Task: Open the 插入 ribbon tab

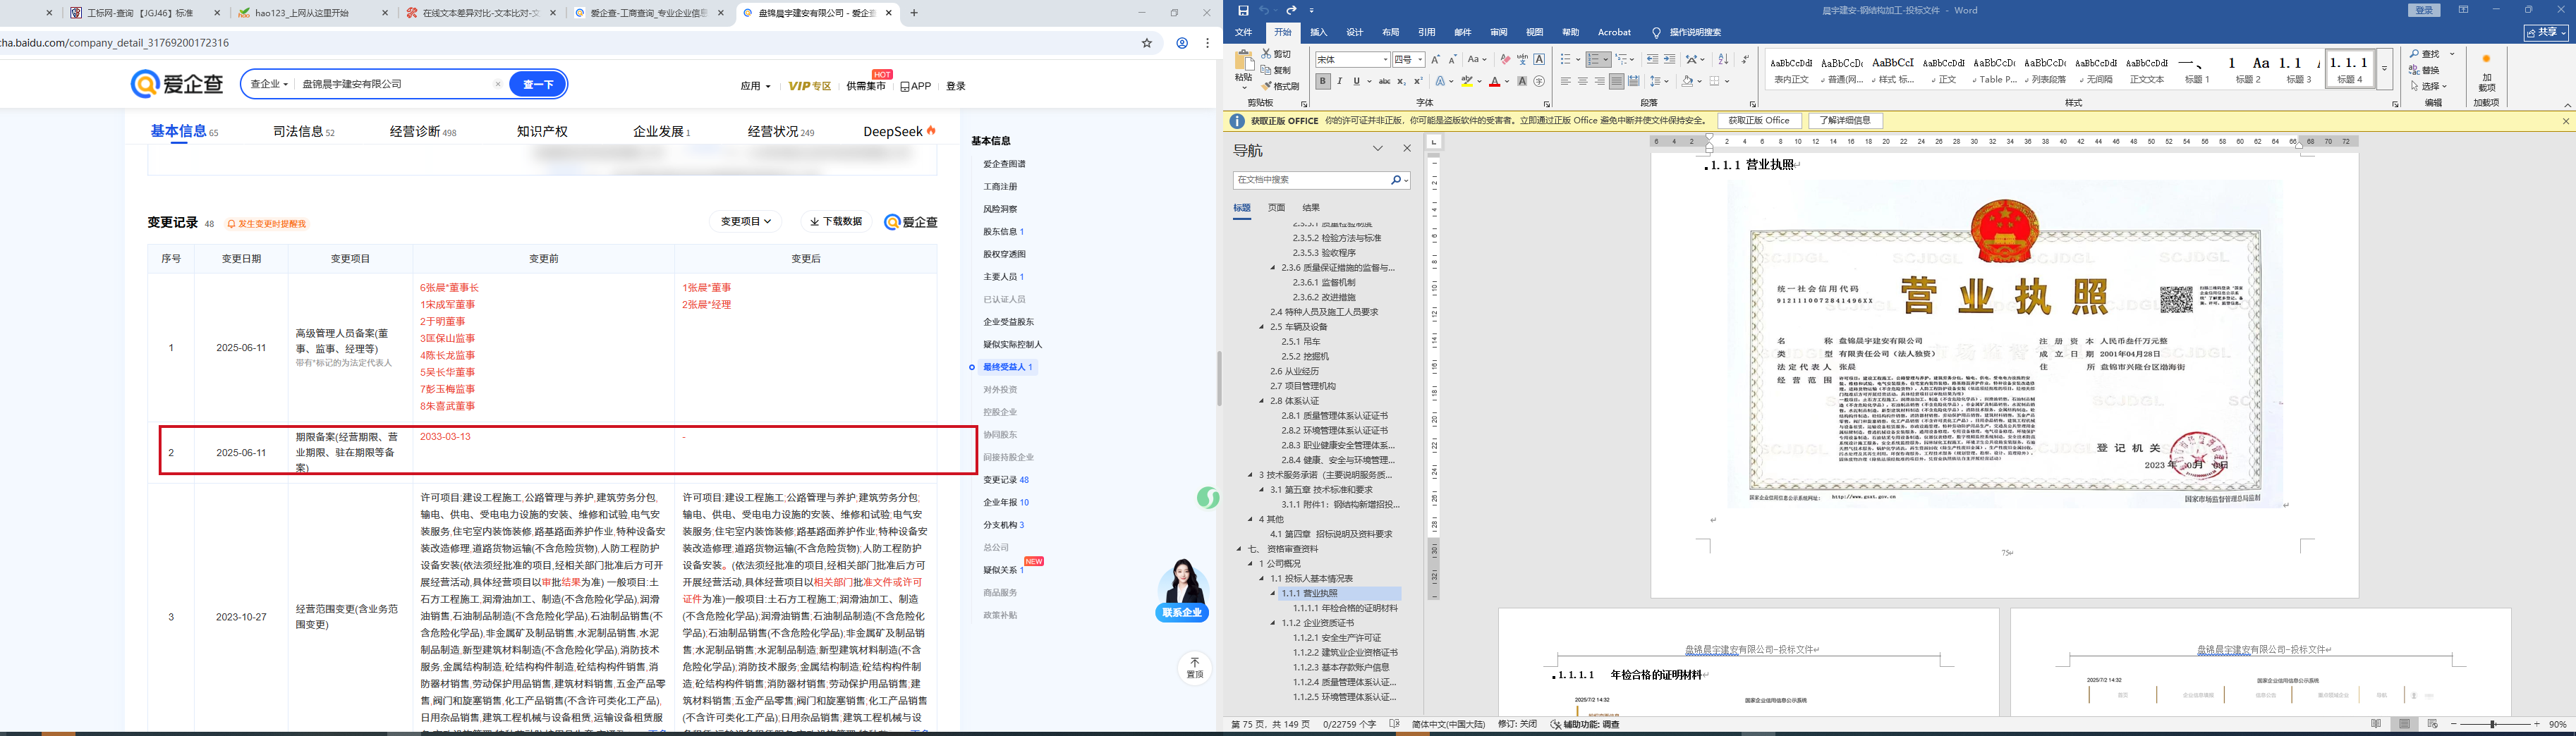Action: pyautogui.click(x=1319, y=33)
